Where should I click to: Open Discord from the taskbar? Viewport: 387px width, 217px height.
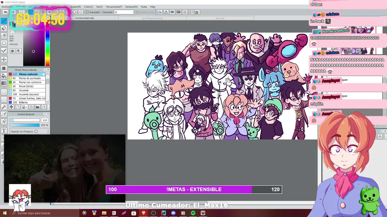[x=173, y=213]
